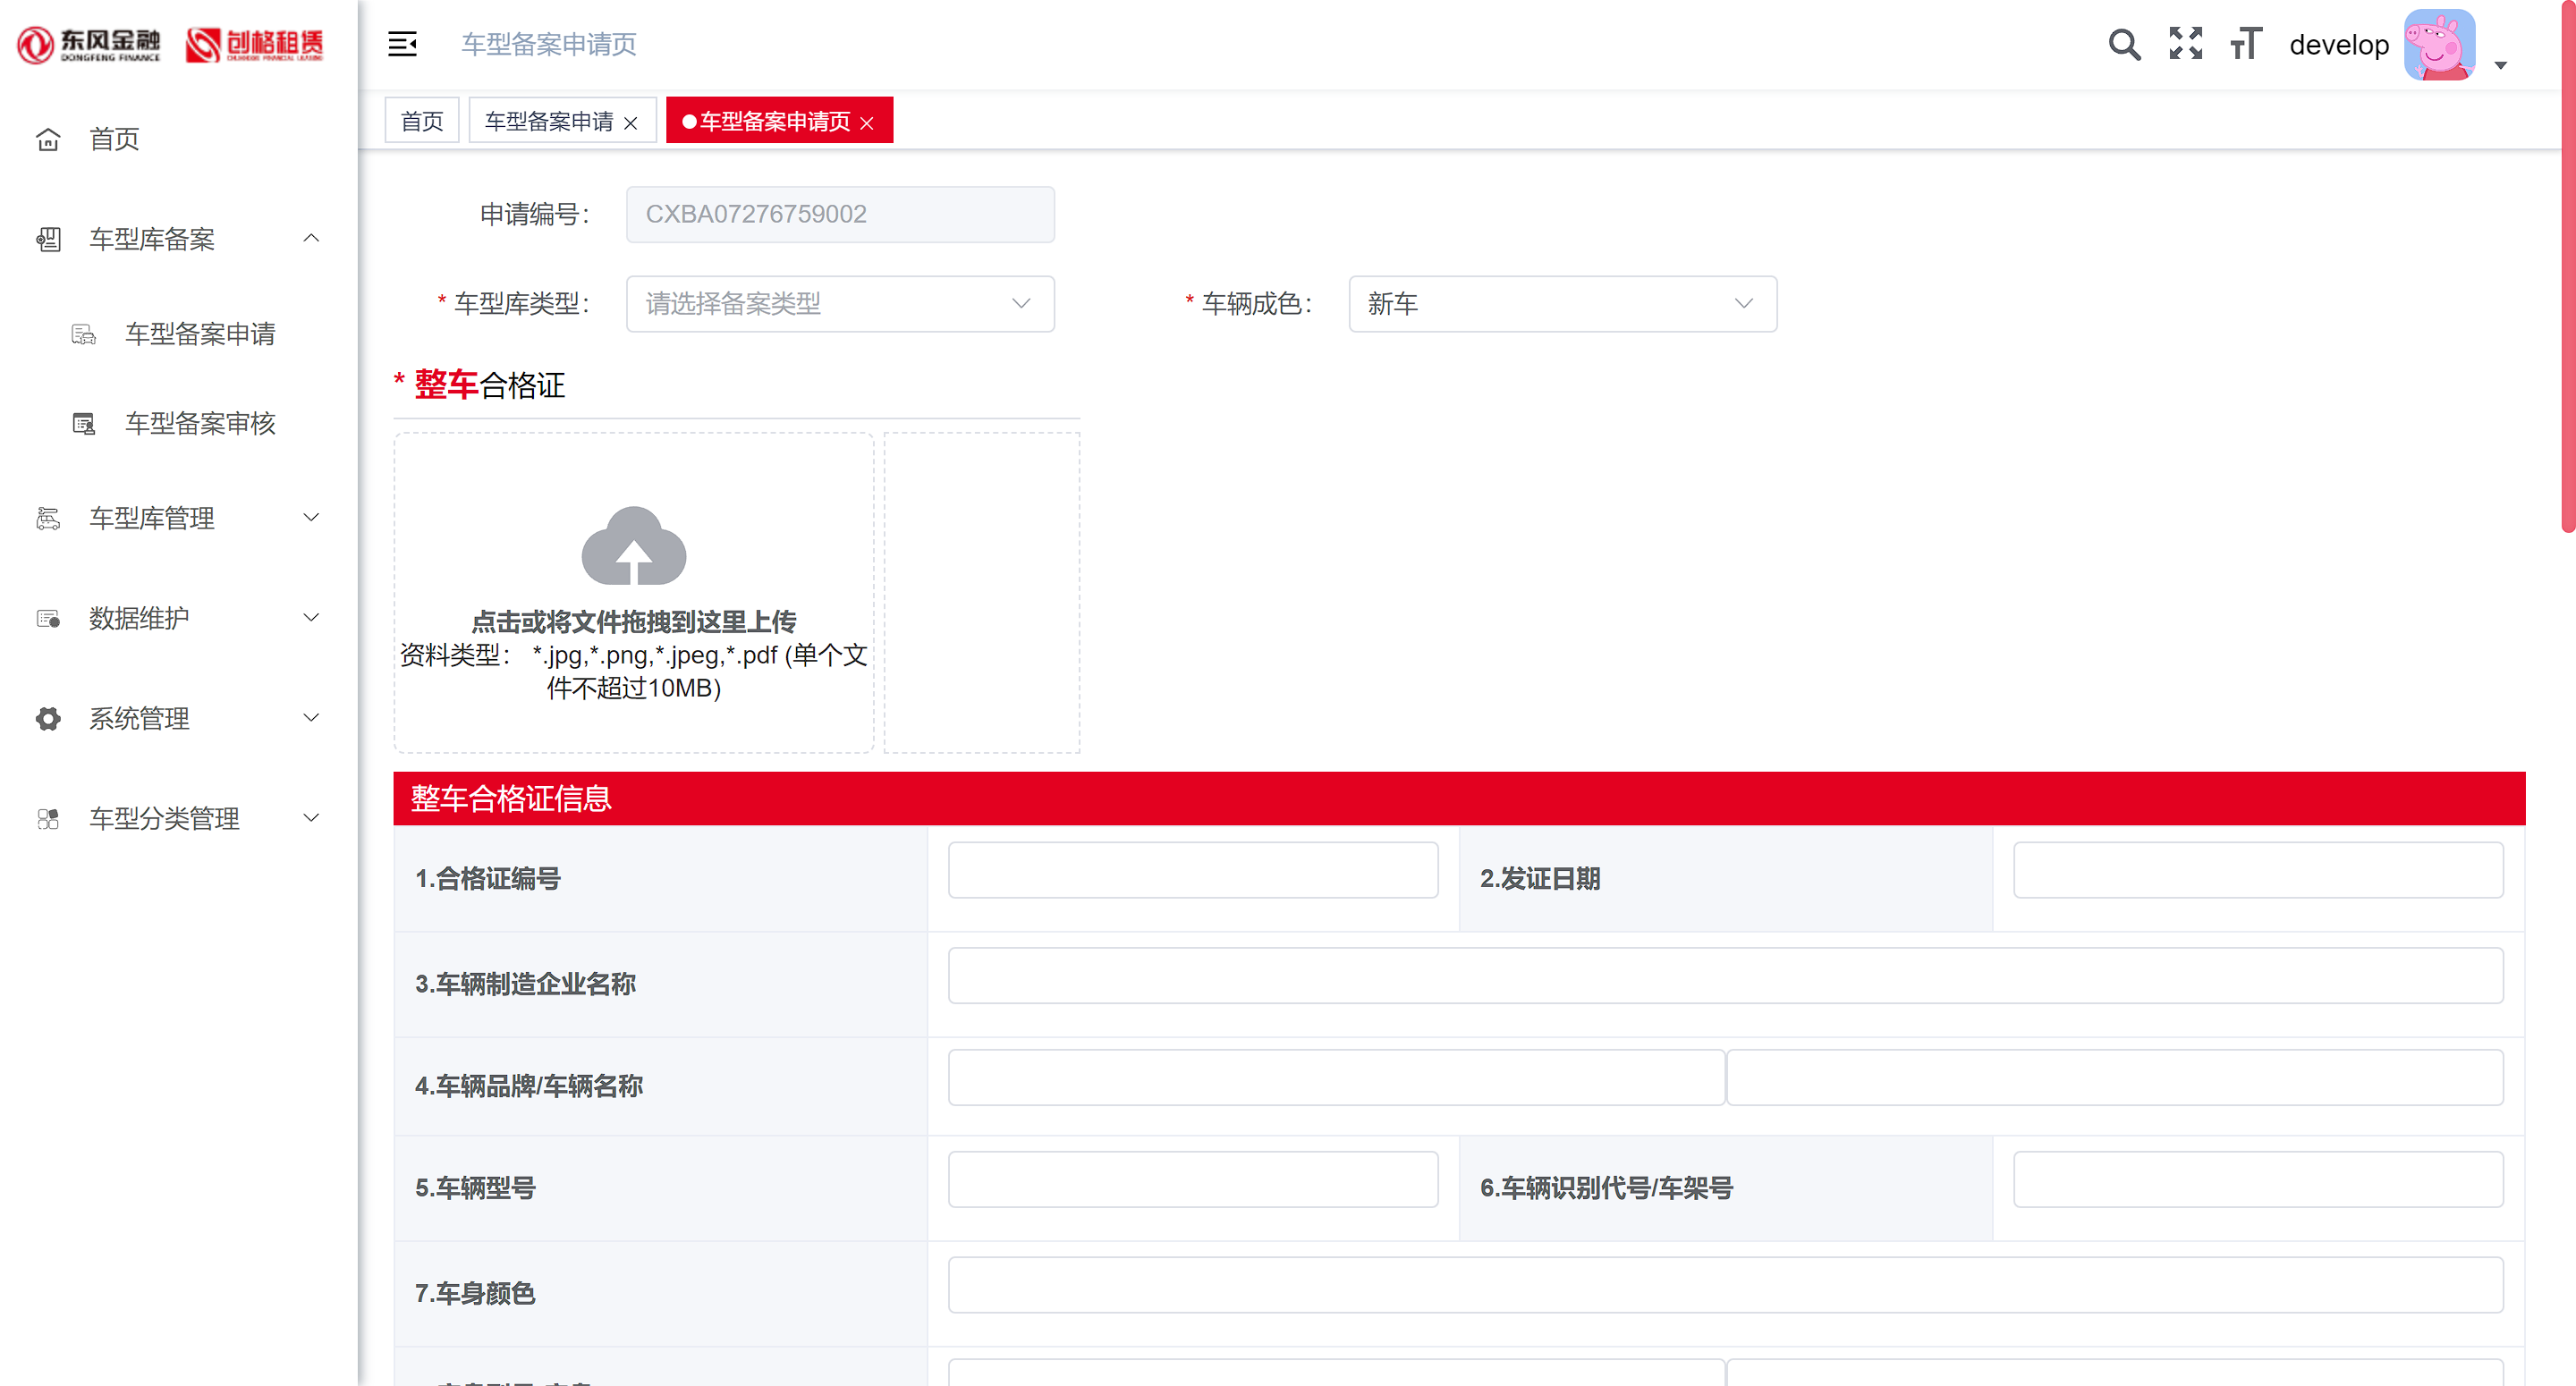Click the 车型库备案 menu icon
This screenshot has height=1386, width=2576.
click(48, 239)
